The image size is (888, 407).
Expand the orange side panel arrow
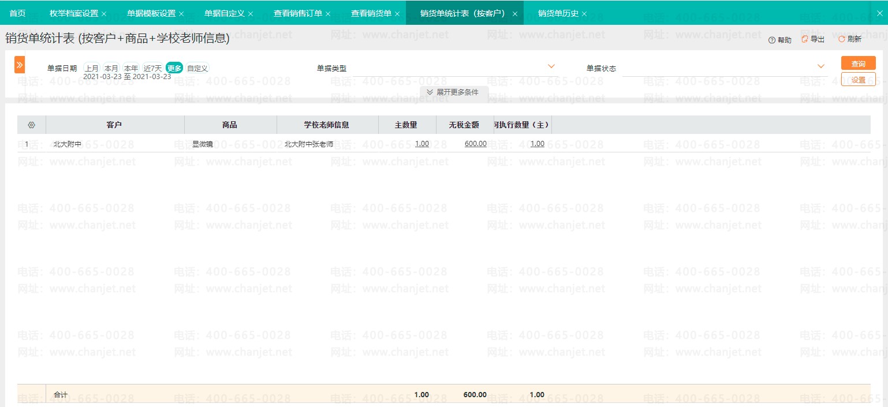[20, 65]
